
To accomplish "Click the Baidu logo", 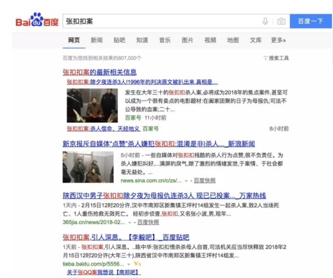I will pos(37,21).
